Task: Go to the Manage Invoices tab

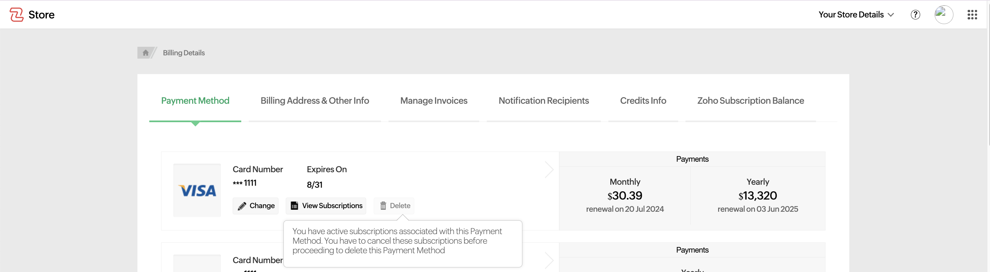Action: click(x=433, y=101)
